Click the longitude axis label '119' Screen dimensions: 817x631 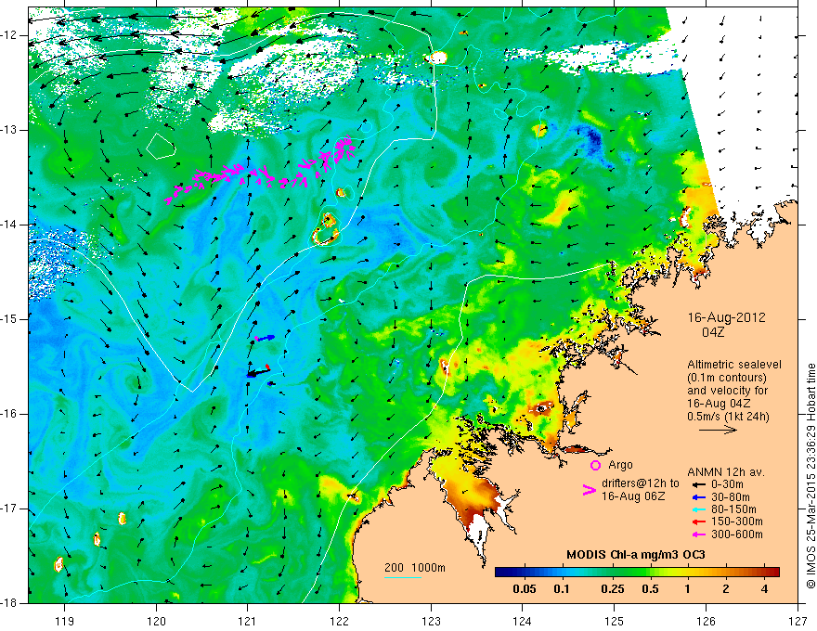click(x=65, y=621)
